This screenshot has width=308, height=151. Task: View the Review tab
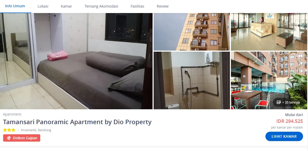(x=162, y=6)
